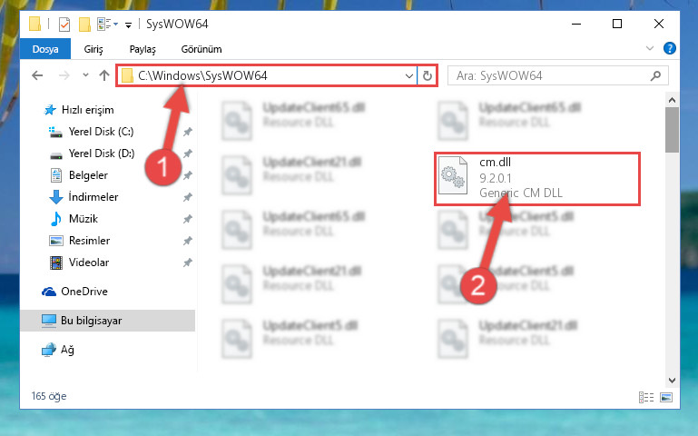Switch to large icons view in the status bar
Image resolution: width=698 pixels, height=436 pixels.
click(x=666, y=397)
